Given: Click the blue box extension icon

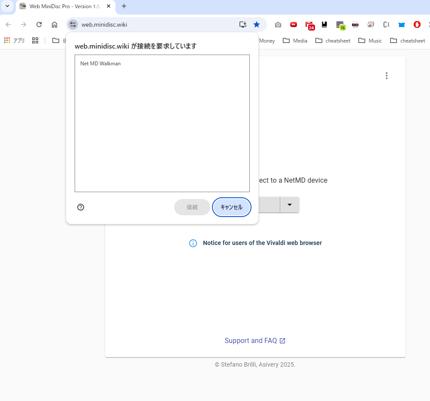Looking at the screenshot, I should click(402, 25).
